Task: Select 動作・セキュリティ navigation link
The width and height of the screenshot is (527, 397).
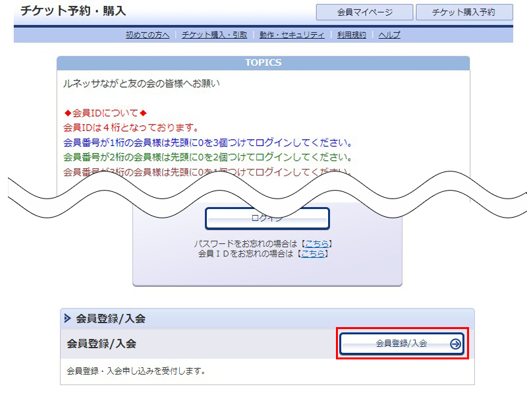Action: 292,35
